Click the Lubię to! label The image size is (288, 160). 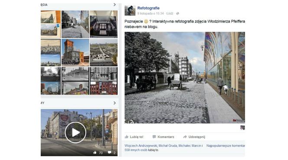137,137
